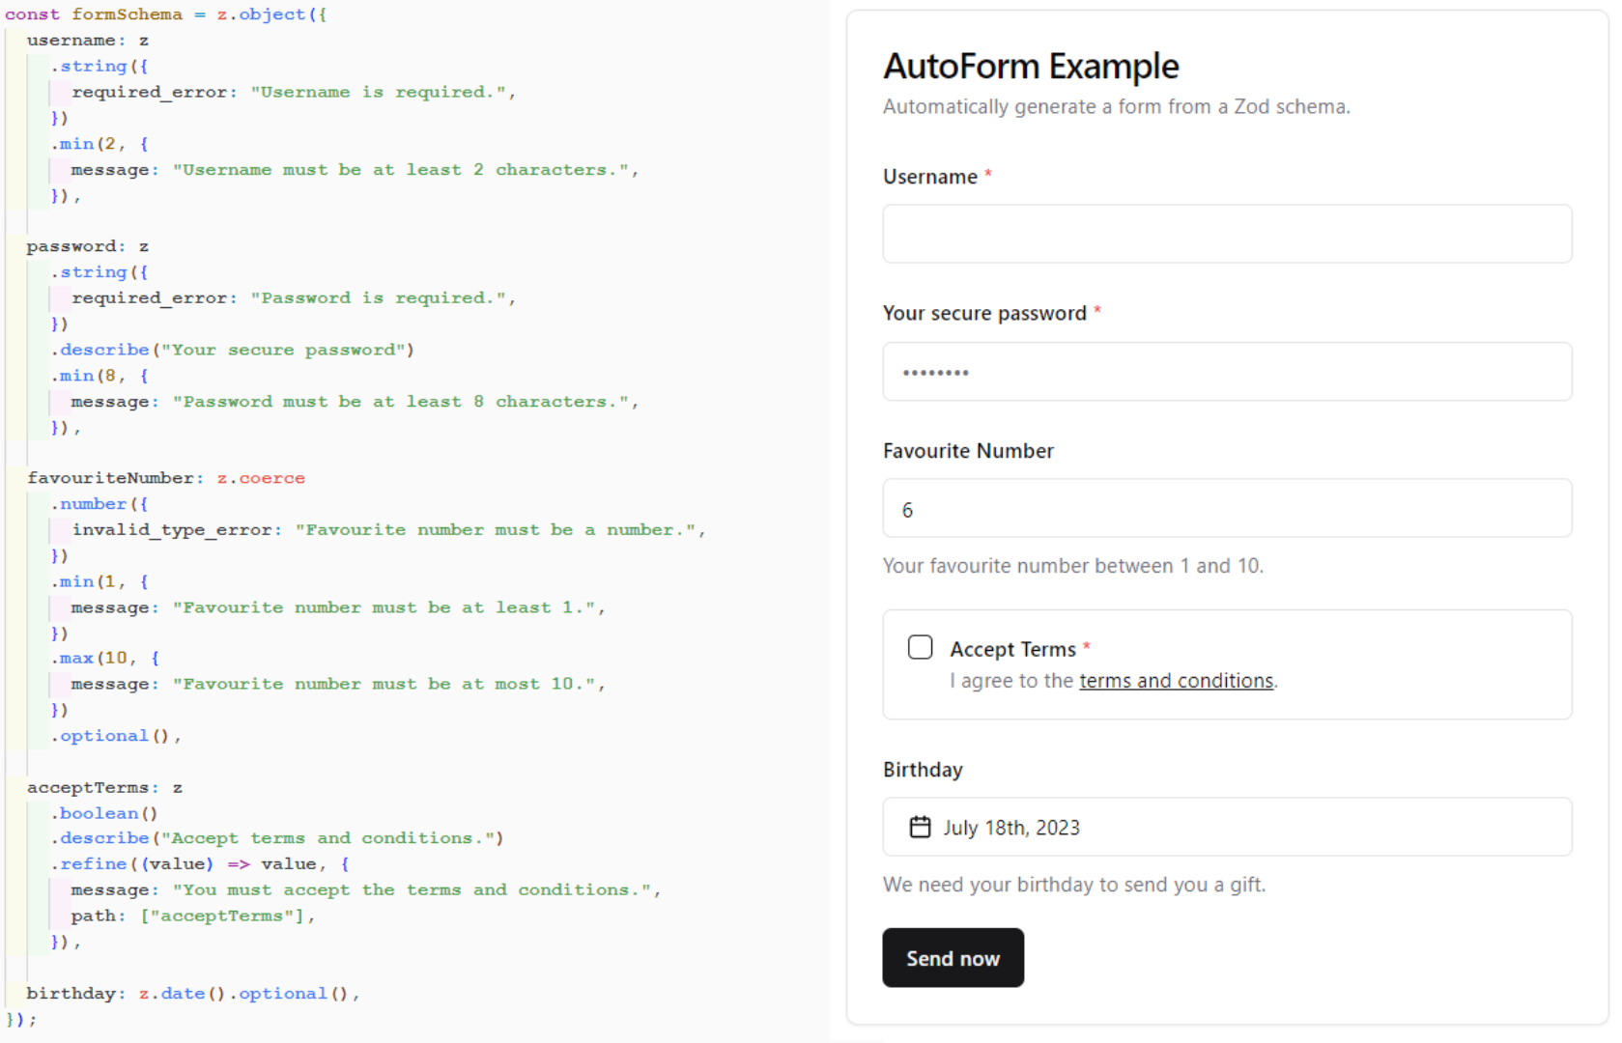The width and height of the screenshot is (1622, 1043).
Task: Click the Birthday label
Action: coord(923,770)
